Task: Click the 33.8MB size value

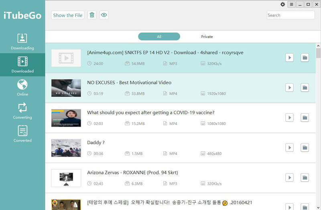Action: 138,94
